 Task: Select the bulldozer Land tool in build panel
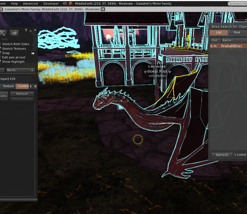(x=14, y=33)
